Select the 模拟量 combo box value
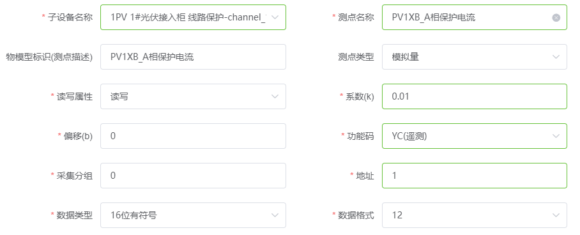580x235 pixels. [474, 57]
